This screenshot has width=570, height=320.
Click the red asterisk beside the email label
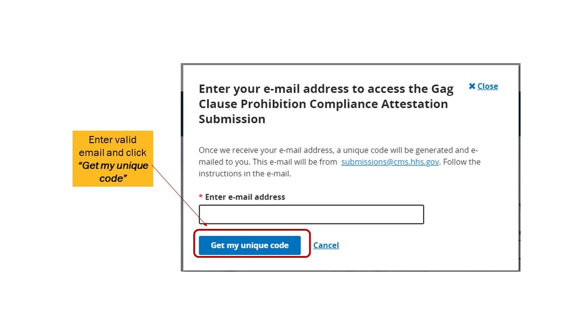[201, 197]
